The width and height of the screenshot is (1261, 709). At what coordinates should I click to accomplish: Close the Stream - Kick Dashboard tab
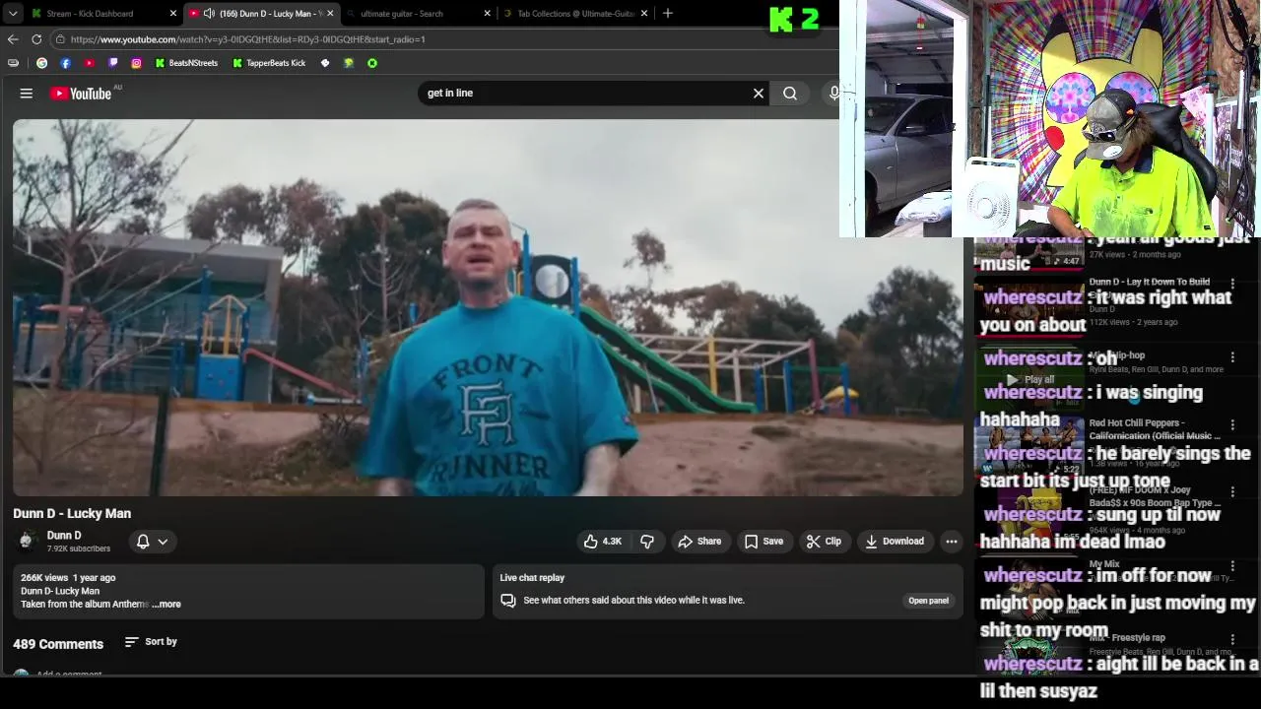click(173, 14)
